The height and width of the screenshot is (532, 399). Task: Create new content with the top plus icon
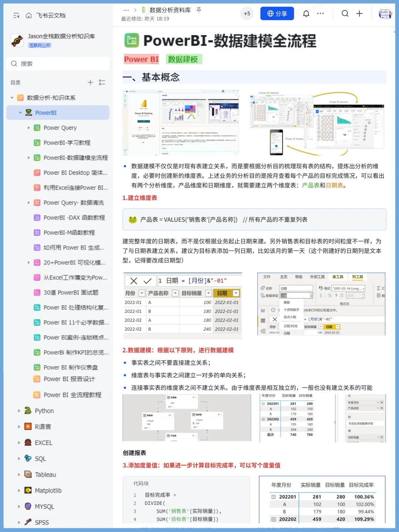click(359, 14)
